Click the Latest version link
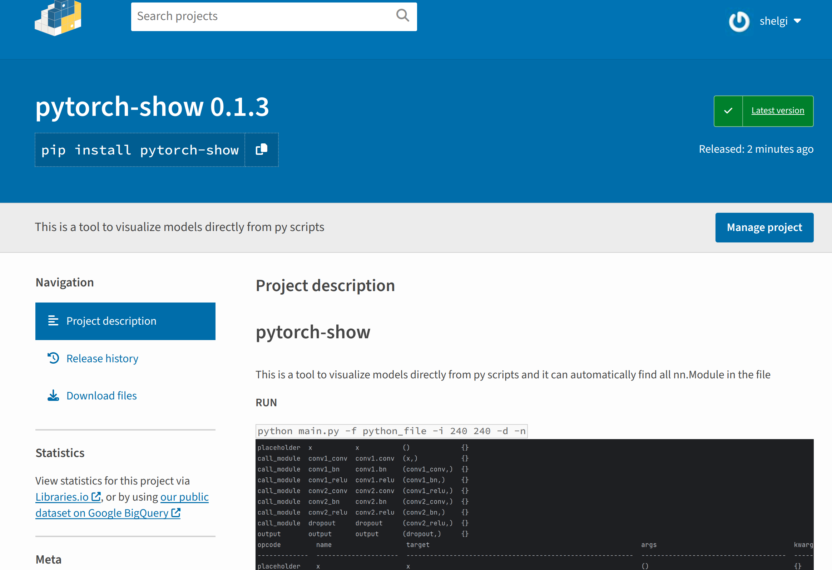 coord(778,110)
